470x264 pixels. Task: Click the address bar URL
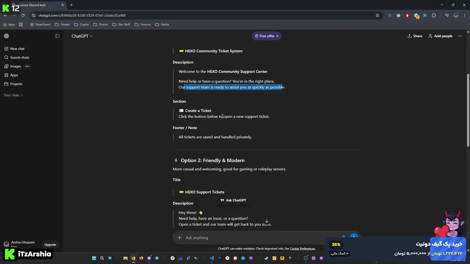pyautogui.click(x=82, y=15)
